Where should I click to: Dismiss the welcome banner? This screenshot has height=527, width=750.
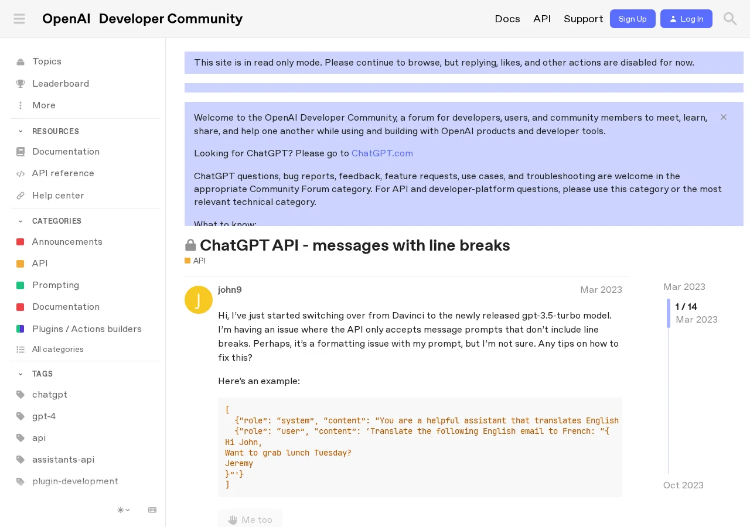pyautogui.click(x=724, y=117)
